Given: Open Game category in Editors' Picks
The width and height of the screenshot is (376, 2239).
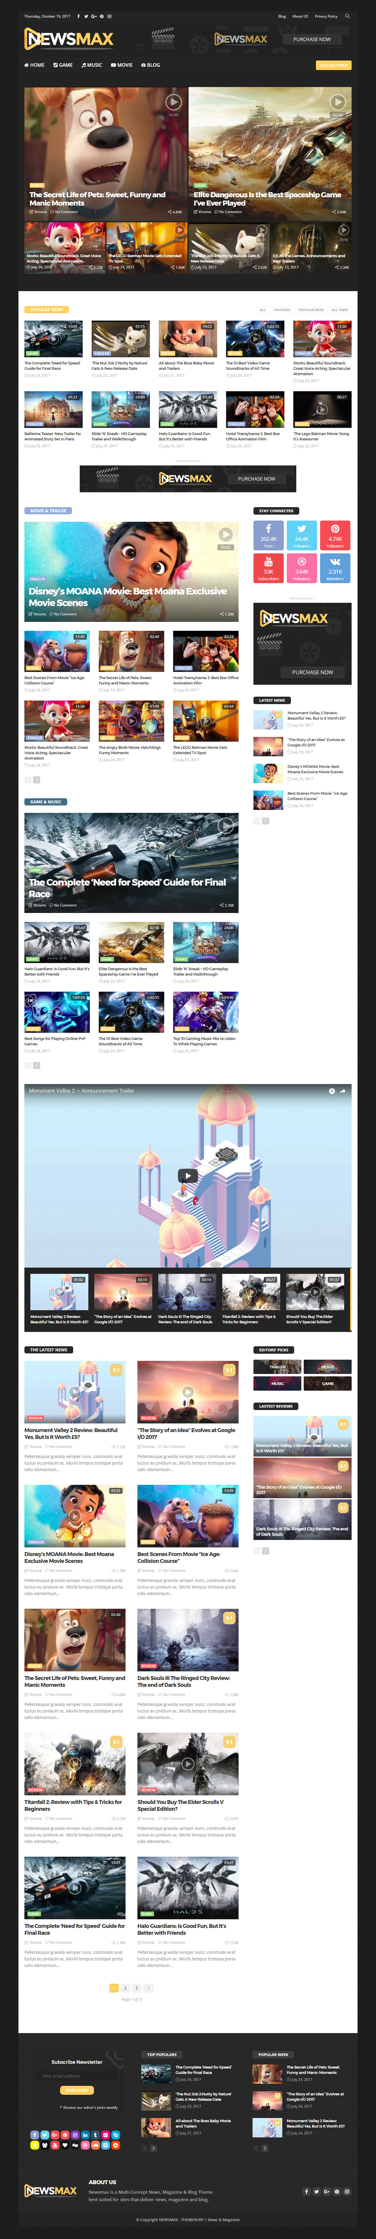Looking at the screenshot, I should 328,1384.
